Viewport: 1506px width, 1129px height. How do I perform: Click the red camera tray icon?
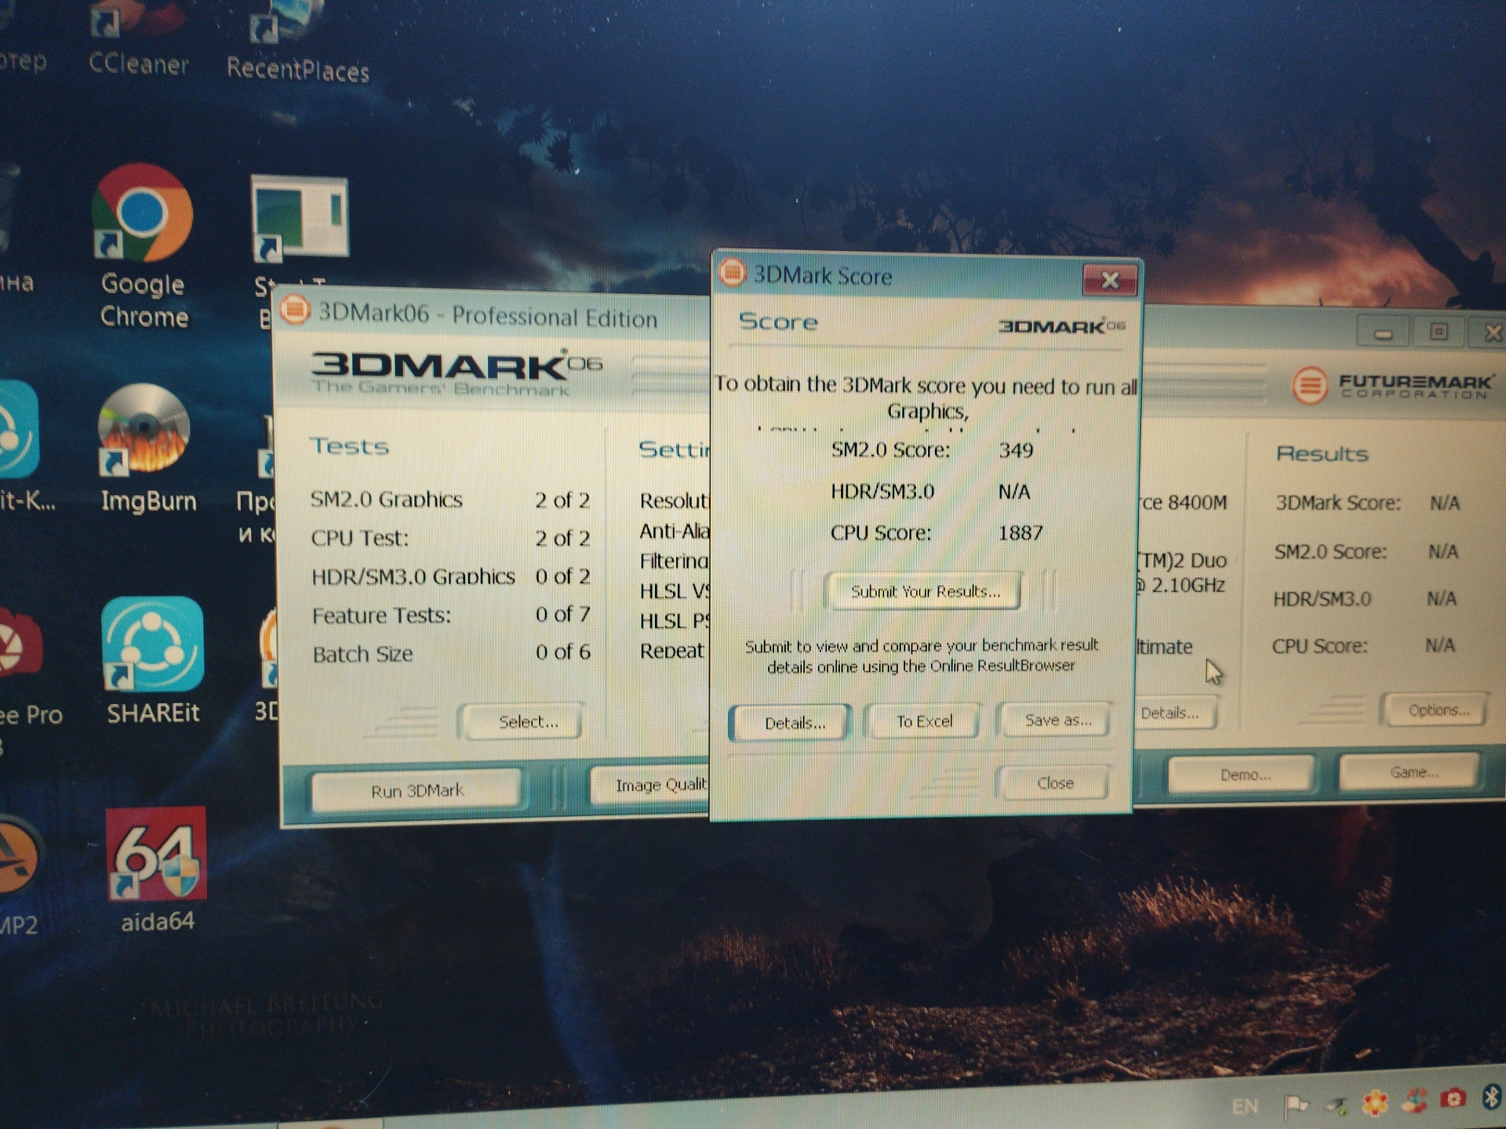click(x=1453, y=1099)
